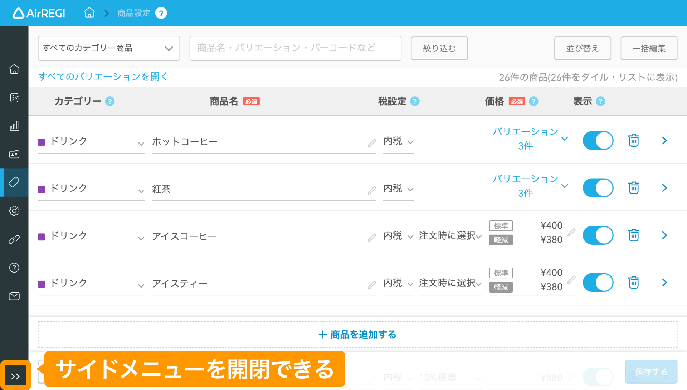The image size is (687, 390).
Task: Open sidebar edit note icon
Action: 14,97
